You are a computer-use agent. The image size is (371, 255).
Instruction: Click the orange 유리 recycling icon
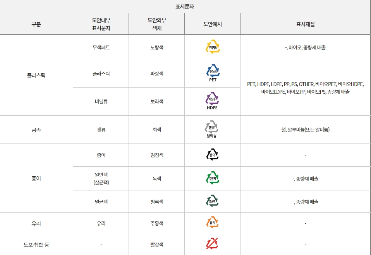pyautogui.click(x=212, y=223)
